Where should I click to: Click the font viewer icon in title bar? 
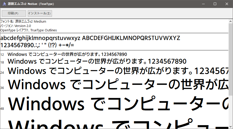4,4
